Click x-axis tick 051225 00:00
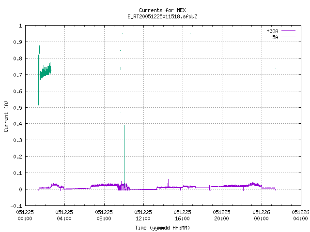This screenshot has height=232, width=310. [x=25, y=216]
